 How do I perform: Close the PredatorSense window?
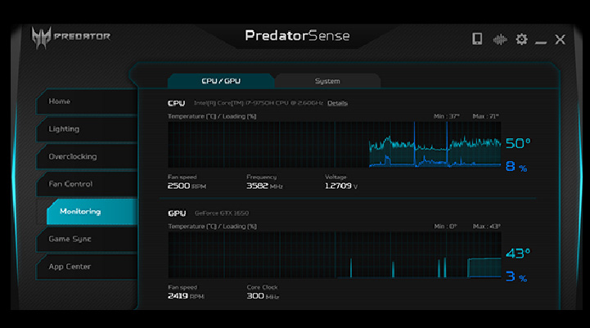[561, 38]
